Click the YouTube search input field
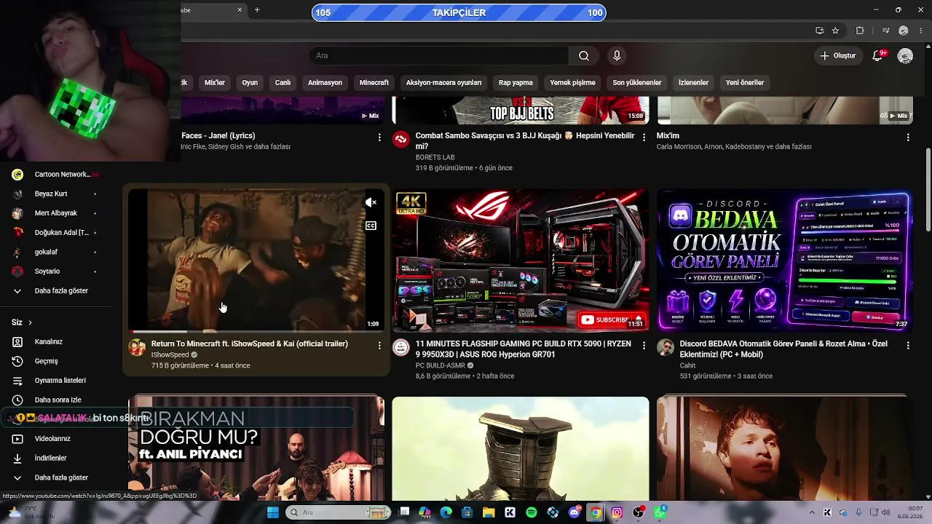 (x=439, y=56)
